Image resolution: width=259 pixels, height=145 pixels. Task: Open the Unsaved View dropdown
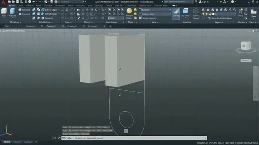[155, 14]
